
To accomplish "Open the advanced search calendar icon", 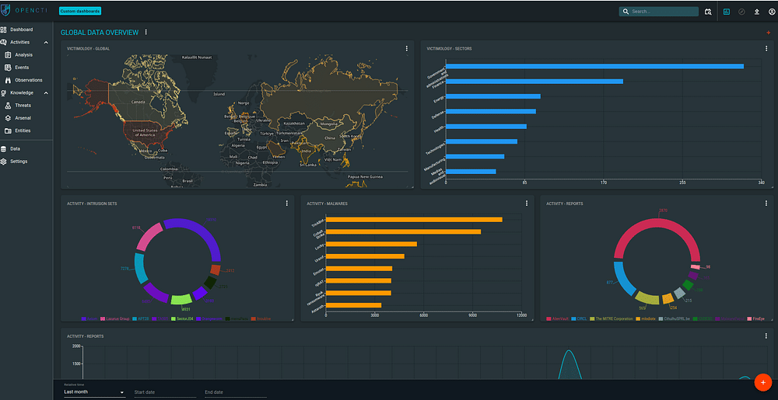I will coord(708,12).
